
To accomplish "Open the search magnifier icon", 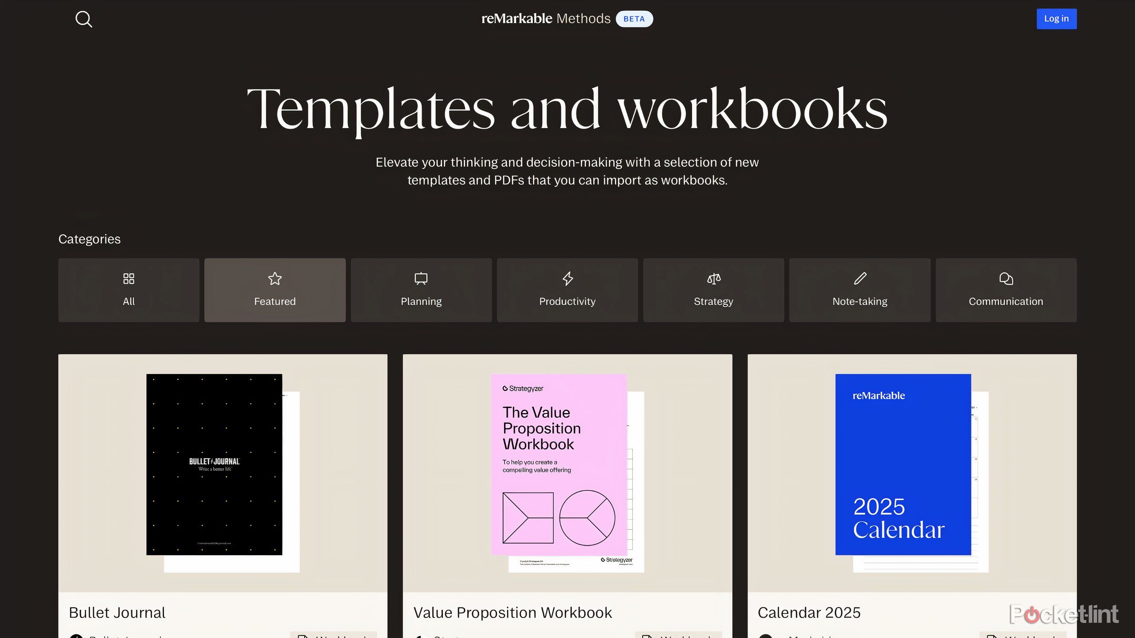I will coord(84,19).
